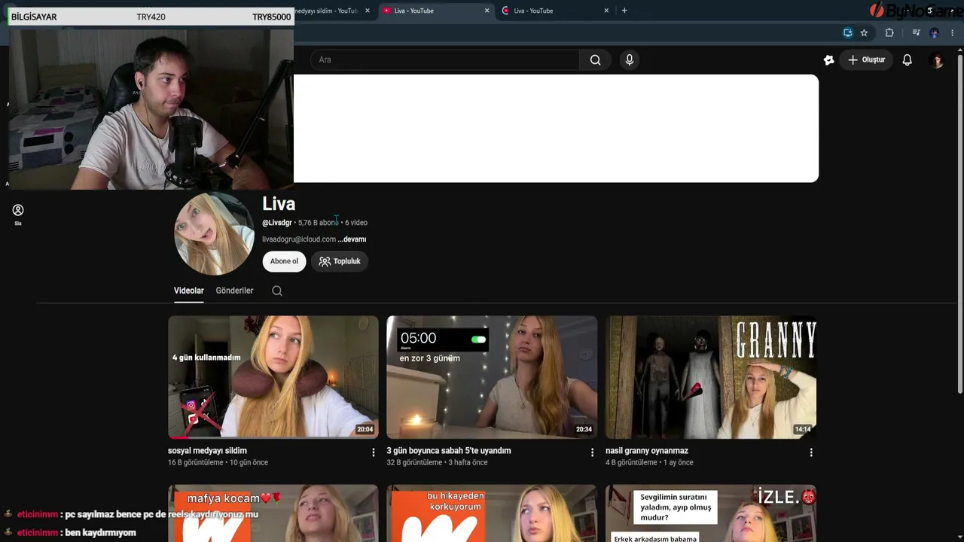Viewport: 964px width, 542px height.
Task: Open Chrome media controls icon
Action: (916, 33)
